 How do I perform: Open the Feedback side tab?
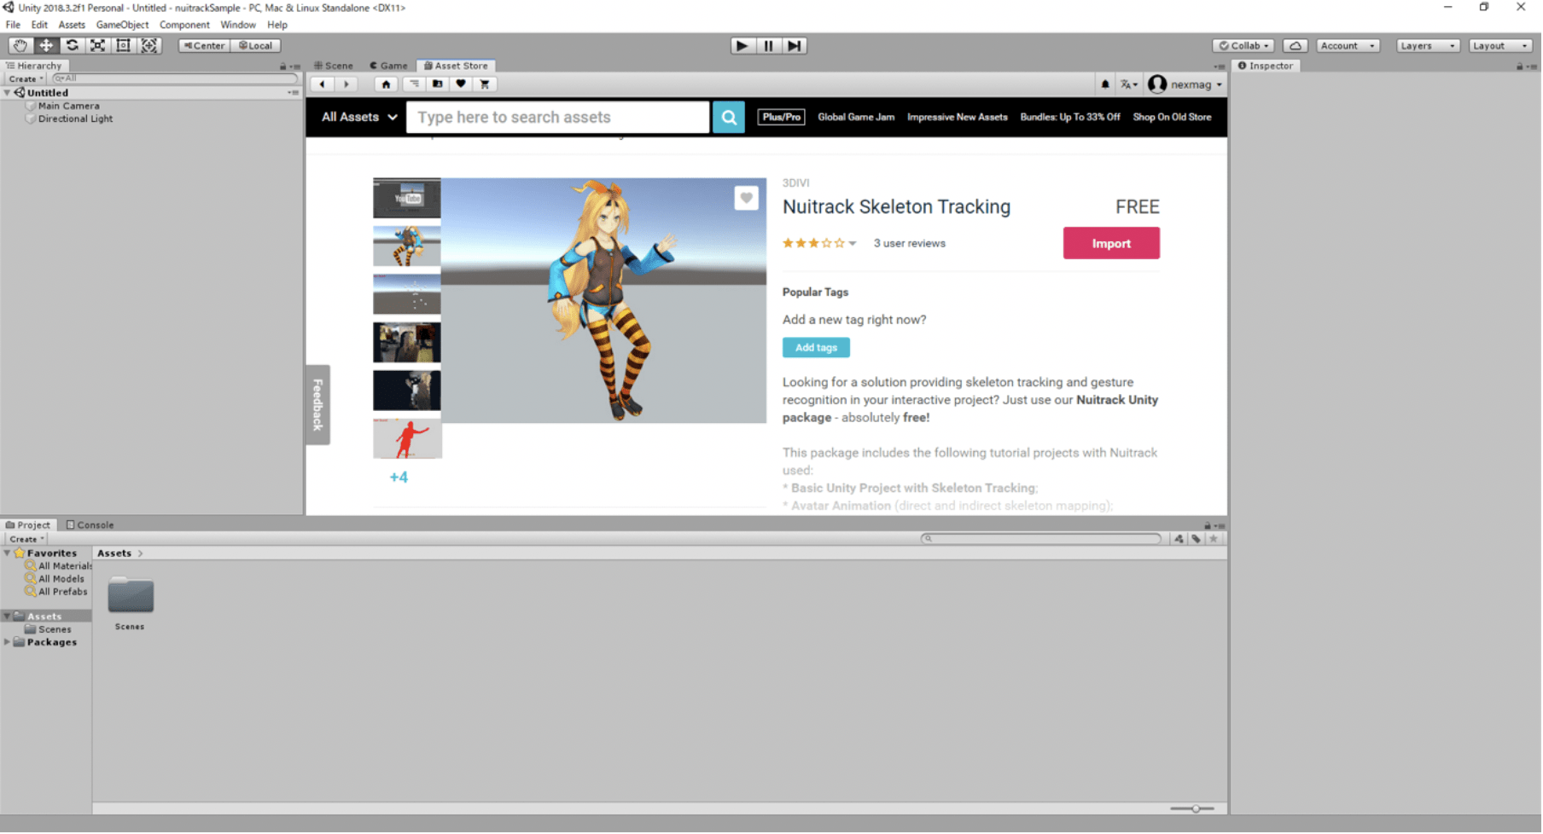pyautogui.click(x=317, y=405)
